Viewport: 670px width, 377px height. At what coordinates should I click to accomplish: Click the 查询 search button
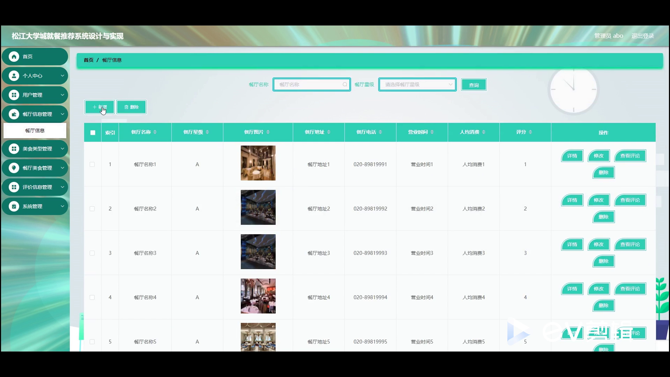(x=474, y=85)
